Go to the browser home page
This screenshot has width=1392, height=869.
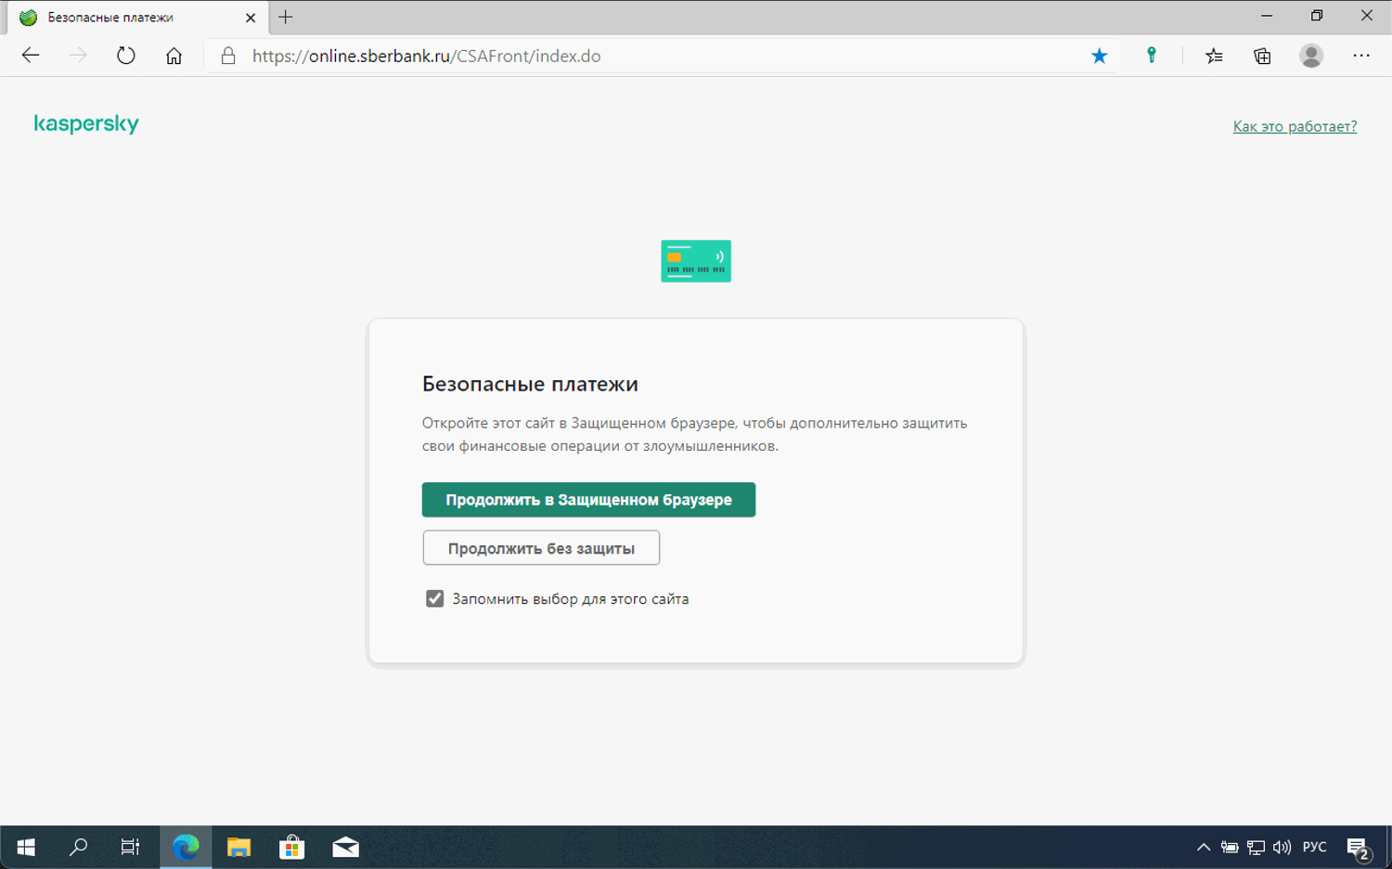click(x=174, y=56)
